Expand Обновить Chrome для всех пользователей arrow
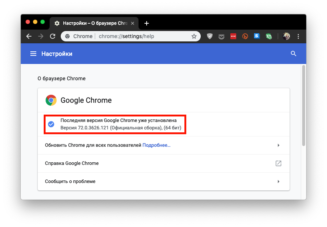Viewport: 327px width, 227px height. point(278,145)
